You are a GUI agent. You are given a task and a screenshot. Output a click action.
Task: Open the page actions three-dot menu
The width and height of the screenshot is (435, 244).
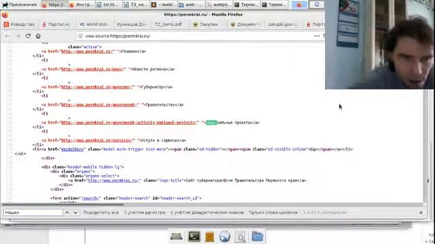(317, 36)
